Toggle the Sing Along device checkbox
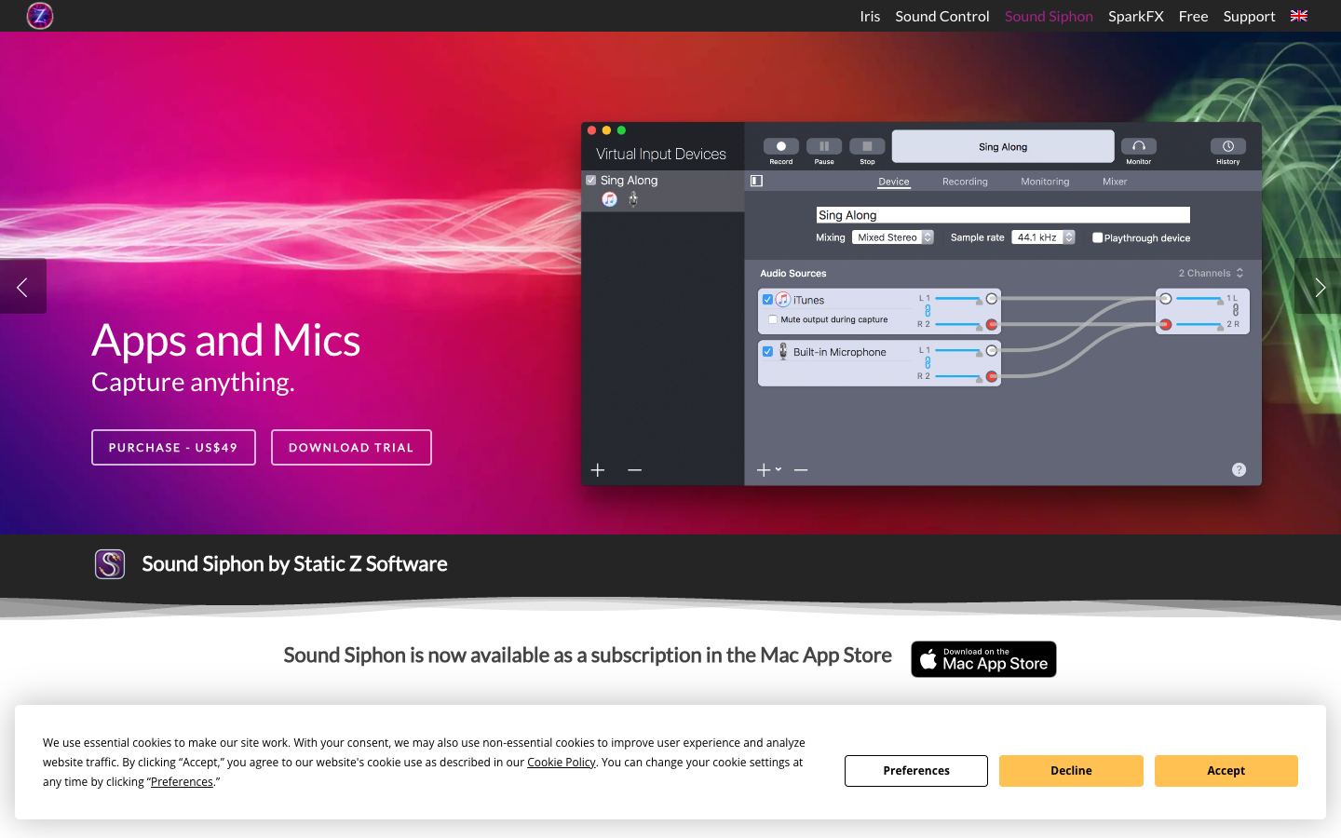 pos(590,180)
